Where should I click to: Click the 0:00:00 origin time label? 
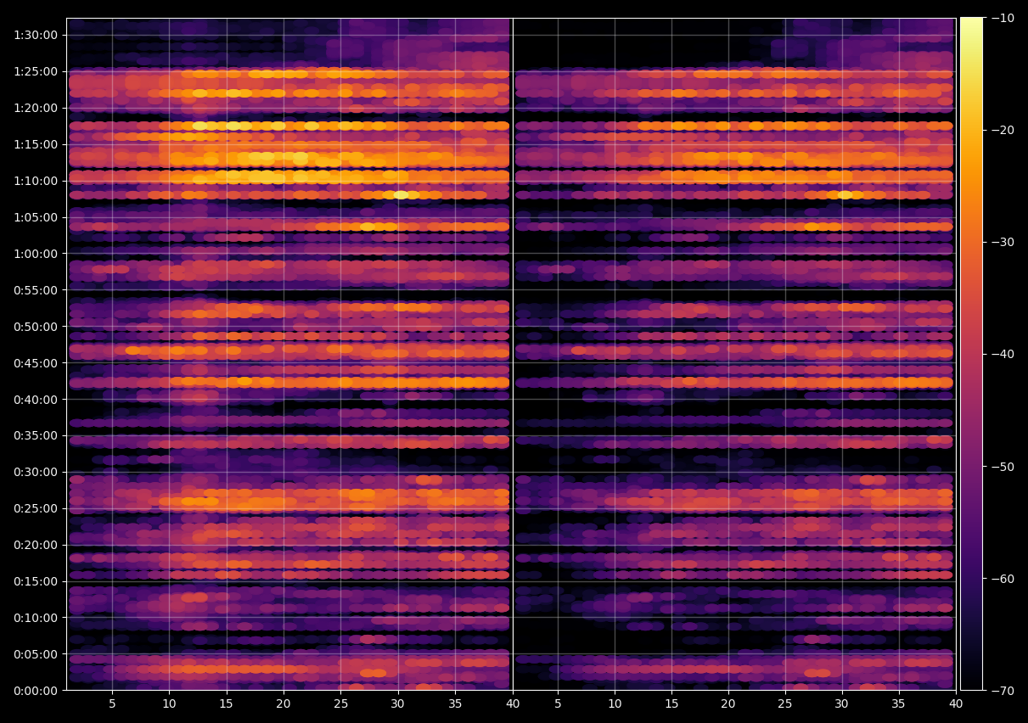[36, 691]
